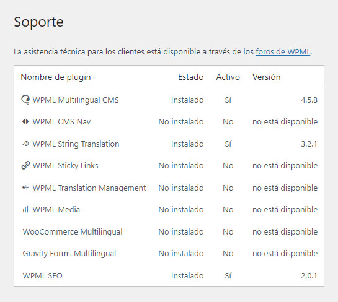Click No instalado status for WPML Translation Management

[x=181, y=188]
